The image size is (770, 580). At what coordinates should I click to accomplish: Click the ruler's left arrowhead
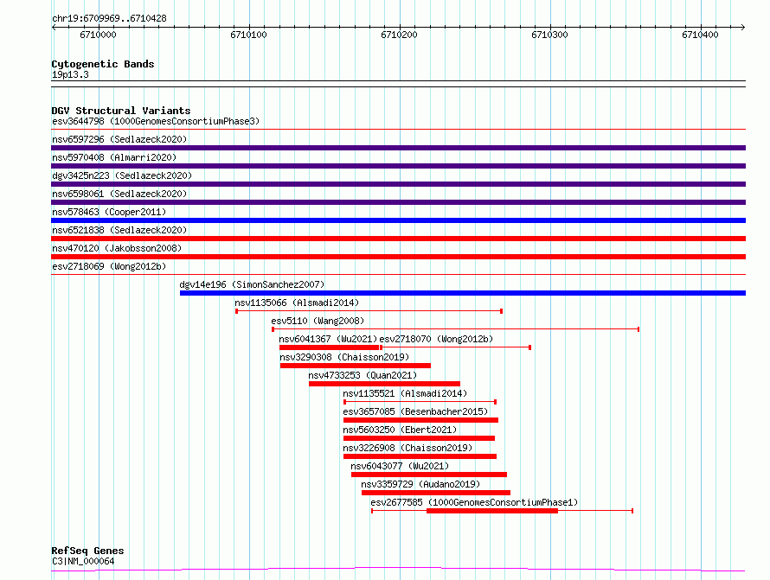(x=54, y=28)
